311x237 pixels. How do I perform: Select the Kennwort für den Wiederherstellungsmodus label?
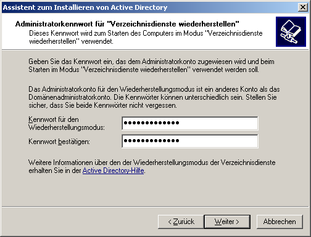pyautogui.click(x=67, y=123)
